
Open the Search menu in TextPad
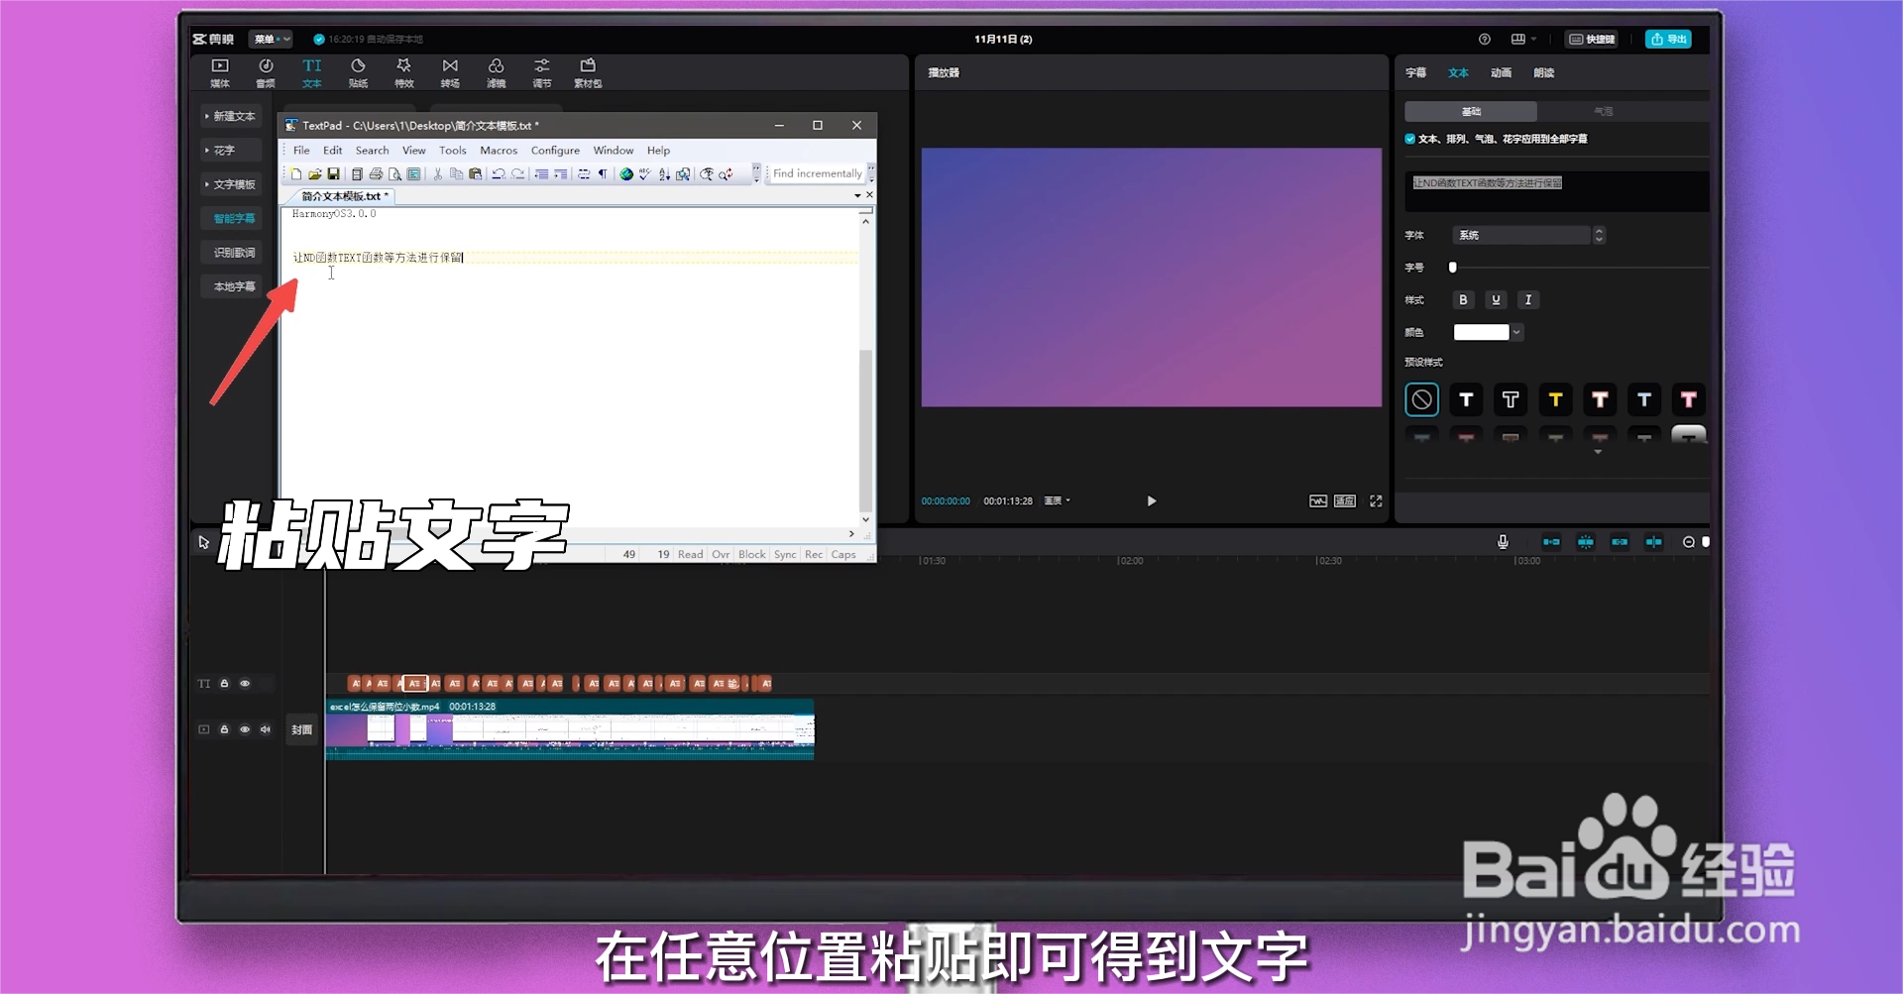(x=372, y=151)
